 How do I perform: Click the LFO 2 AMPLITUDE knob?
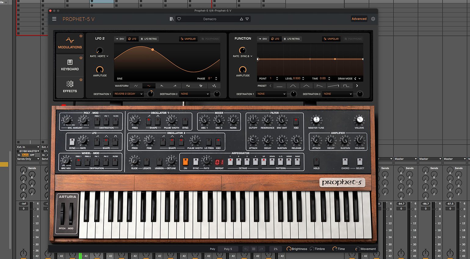[99, 69]
